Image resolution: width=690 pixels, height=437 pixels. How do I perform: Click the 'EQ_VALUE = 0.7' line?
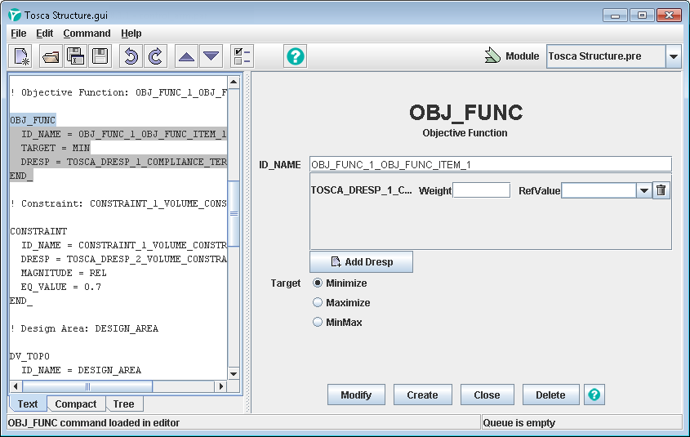(61, 287)
